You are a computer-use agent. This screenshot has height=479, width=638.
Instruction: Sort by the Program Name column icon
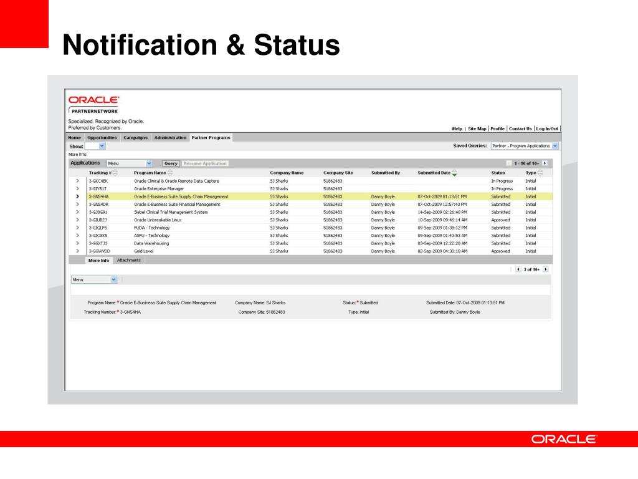(170, 173)
